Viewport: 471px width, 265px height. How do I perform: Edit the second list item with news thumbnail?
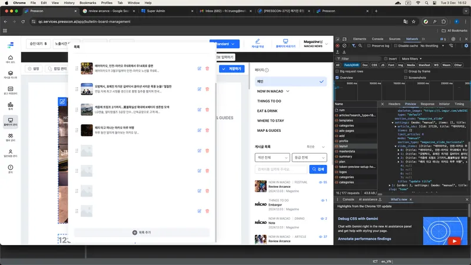coord(199,89)
